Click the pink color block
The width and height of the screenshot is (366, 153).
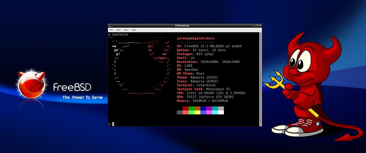(x=209, y=112)
